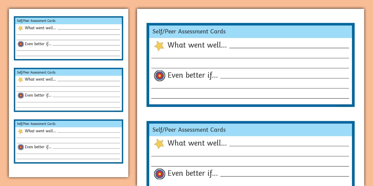Click the writing line beside the large top card's 'What went well...'
The height and width of the screenshot is (186, 373).
pyautogui.click(x=289, y=47)
